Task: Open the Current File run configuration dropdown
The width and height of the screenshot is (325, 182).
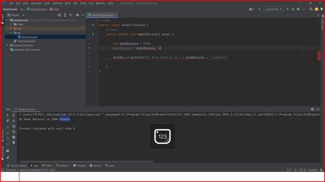Action: click(x=273, y=9)
